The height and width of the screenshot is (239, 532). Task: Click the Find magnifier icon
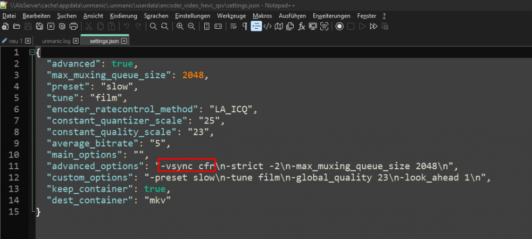tap(153, 26)
